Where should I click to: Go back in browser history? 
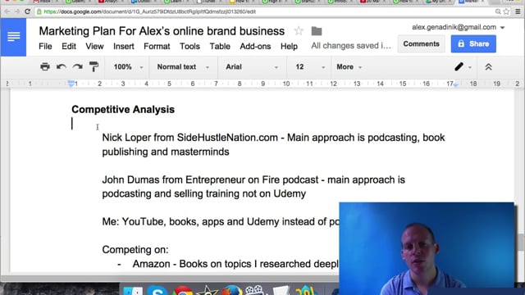(7, 11)
